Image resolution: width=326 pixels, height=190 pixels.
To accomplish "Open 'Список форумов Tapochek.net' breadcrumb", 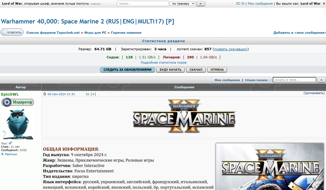I will [x=53, y=33].
